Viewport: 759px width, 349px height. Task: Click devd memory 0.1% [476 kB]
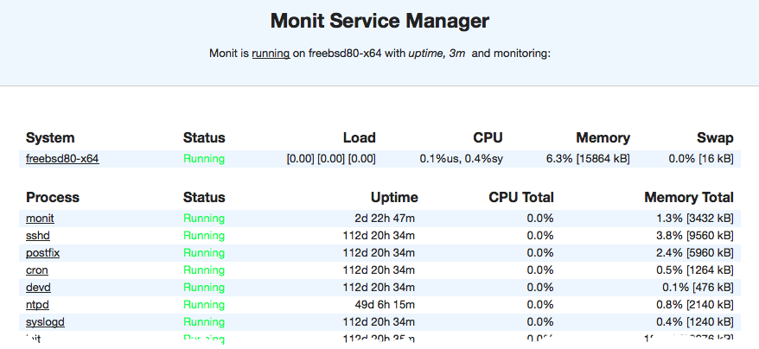pyautogui.click(x=698, y=288)
